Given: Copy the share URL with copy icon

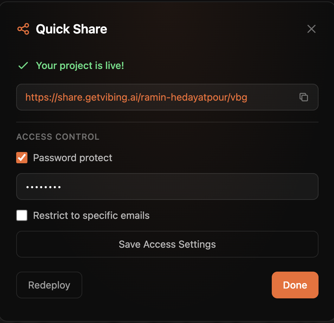Looking at the screenshot, I should [303, 97].
